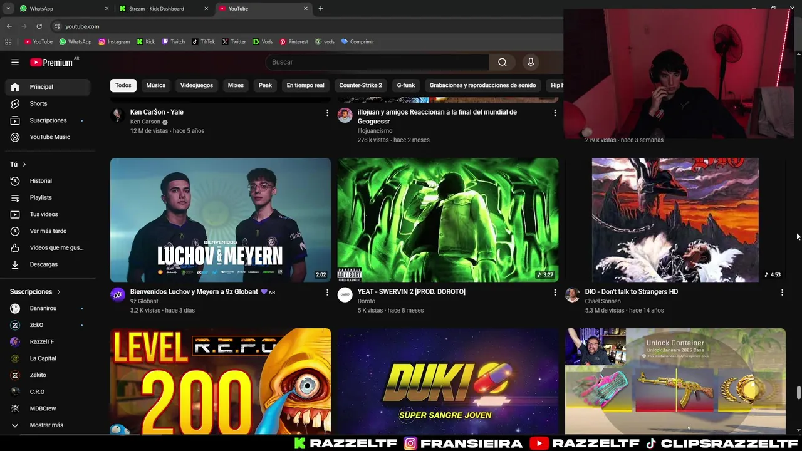The image size is (802, 451).
Task: Select the G-funk filter chip
Action: (406, 85)
